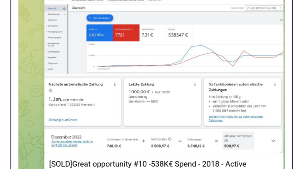This screenshot has height=169, width=305.
Task: Click the 1. Quartal 2018 chart axis label
Action: pos(103,69)
